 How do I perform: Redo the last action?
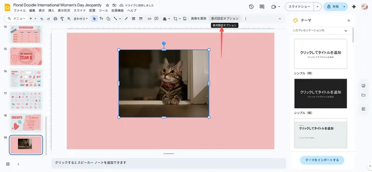48,19
